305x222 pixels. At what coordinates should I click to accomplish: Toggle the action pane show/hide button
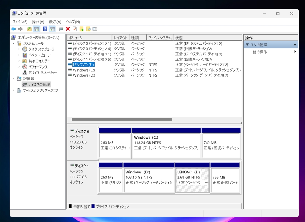click(x=52, y=29)
